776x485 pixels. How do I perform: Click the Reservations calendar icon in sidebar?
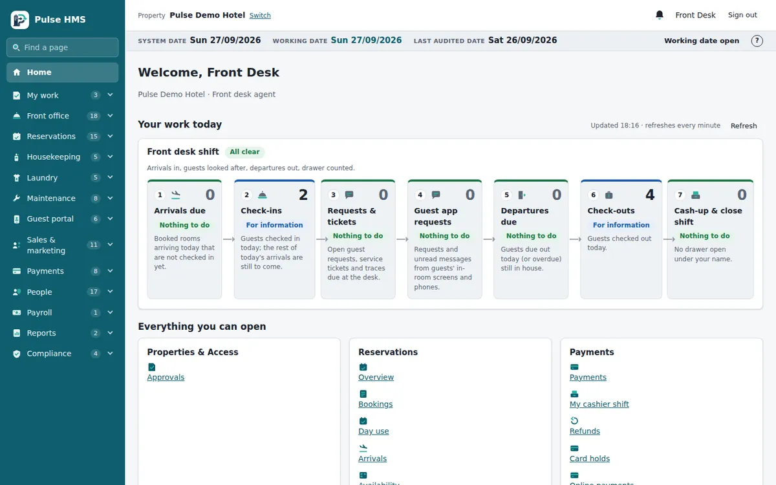coord(17,136)
